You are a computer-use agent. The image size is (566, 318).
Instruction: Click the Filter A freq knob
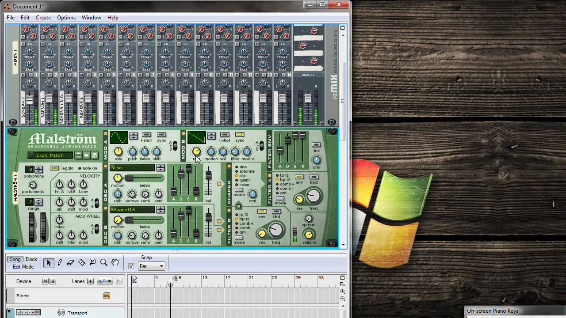coord(314,196)
